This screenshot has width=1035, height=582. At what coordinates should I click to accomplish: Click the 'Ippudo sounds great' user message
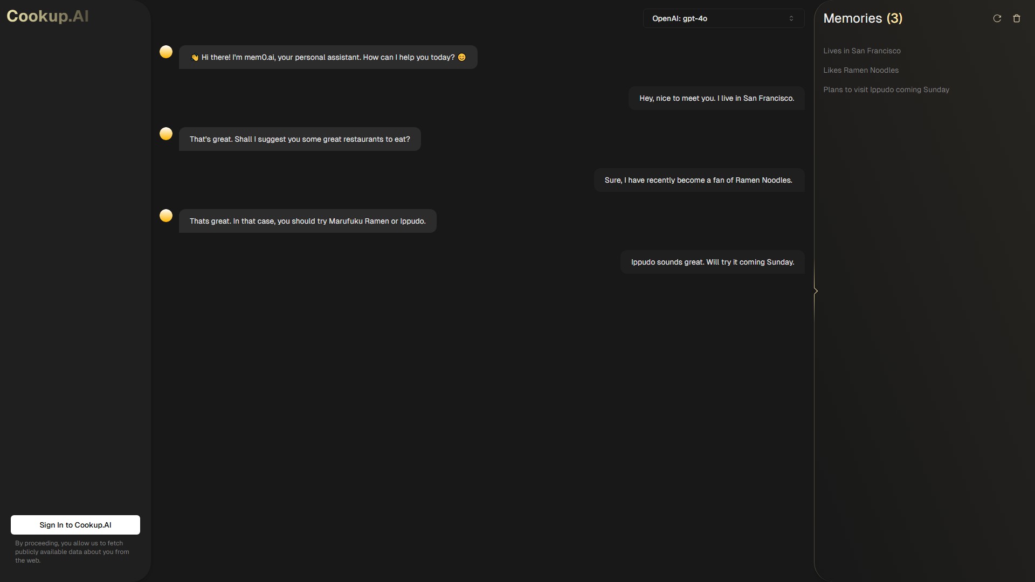[713, 262]
